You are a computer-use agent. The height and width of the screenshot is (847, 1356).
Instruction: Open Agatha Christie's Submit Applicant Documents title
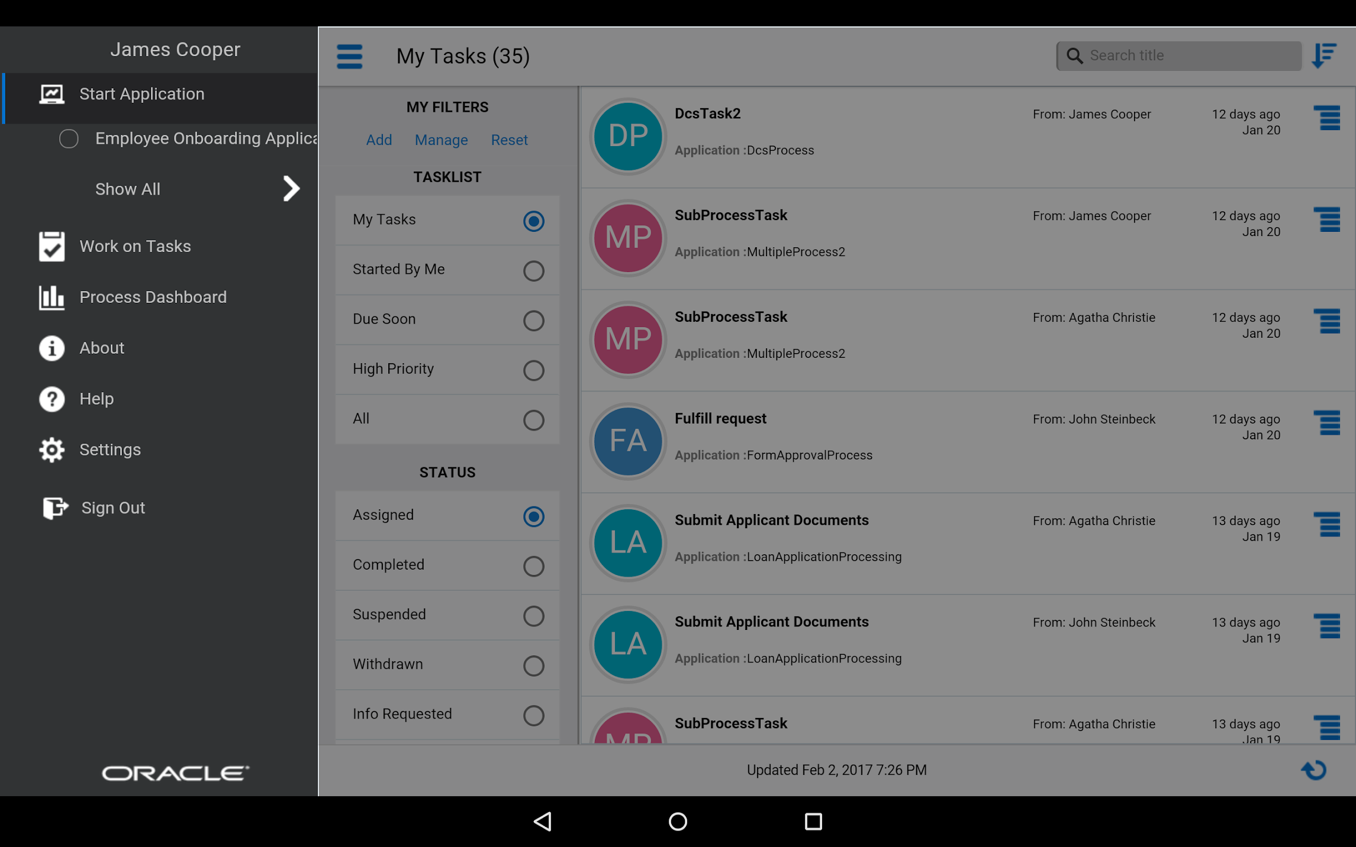click(771, 520)
